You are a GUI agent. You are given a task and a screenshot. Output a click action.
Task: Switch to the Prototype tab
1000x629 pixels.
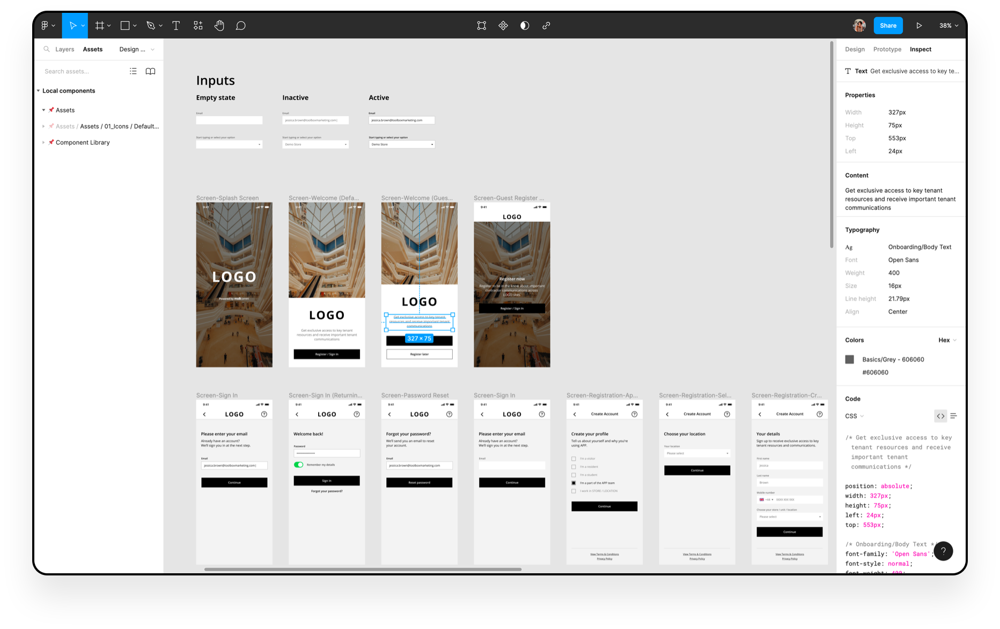tap(887, 49)
